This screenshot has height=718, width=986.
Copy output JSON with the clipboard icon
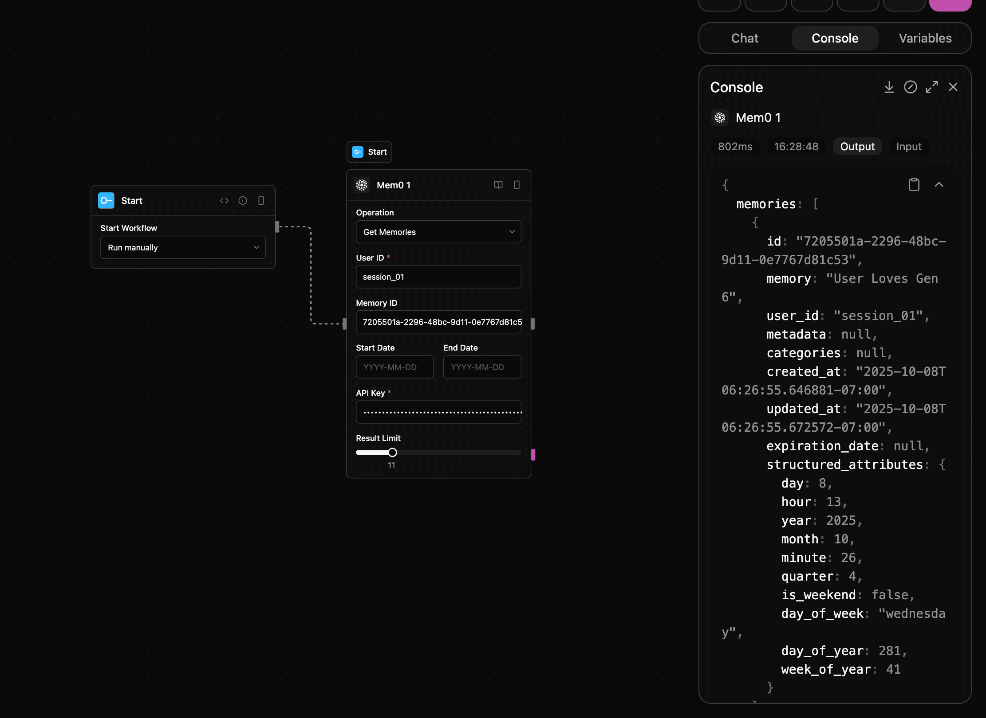click(914, 185)
